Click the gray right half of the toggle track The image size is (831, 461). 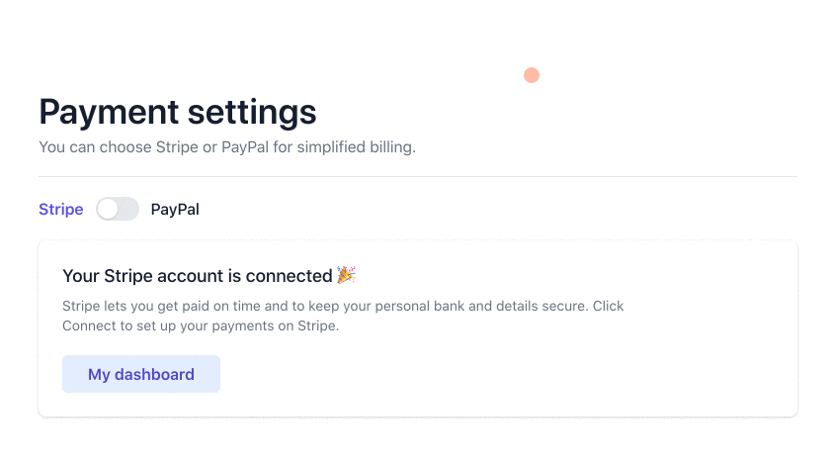[x=128, y=209]
